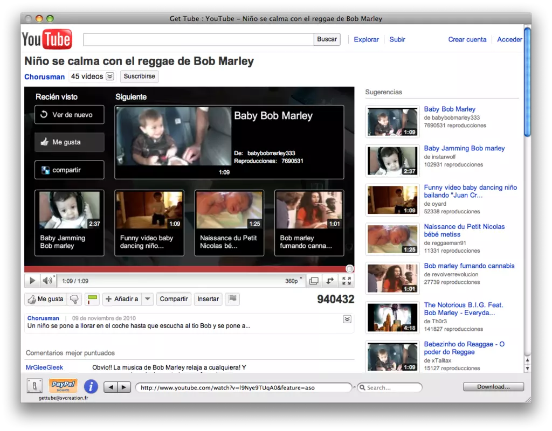Click The Notorious B.I.G. 4:18 thumbnail
The width and height of the screenshot is (552, 431).
392,318
